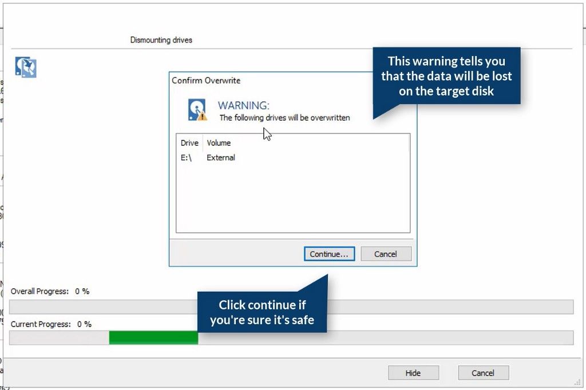Click the Hide button at the bottom
Screen dimensions: 586x390
pos(413,373)
